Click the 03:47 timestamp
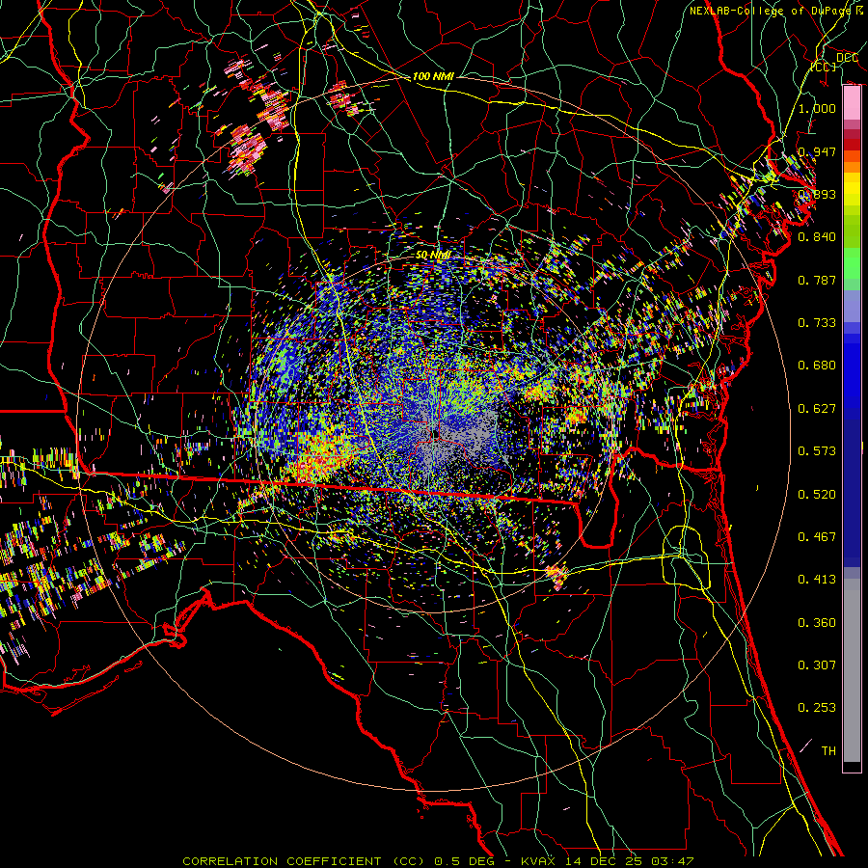The width and height of the screenshot is (868, 868). tap(673, 861)
